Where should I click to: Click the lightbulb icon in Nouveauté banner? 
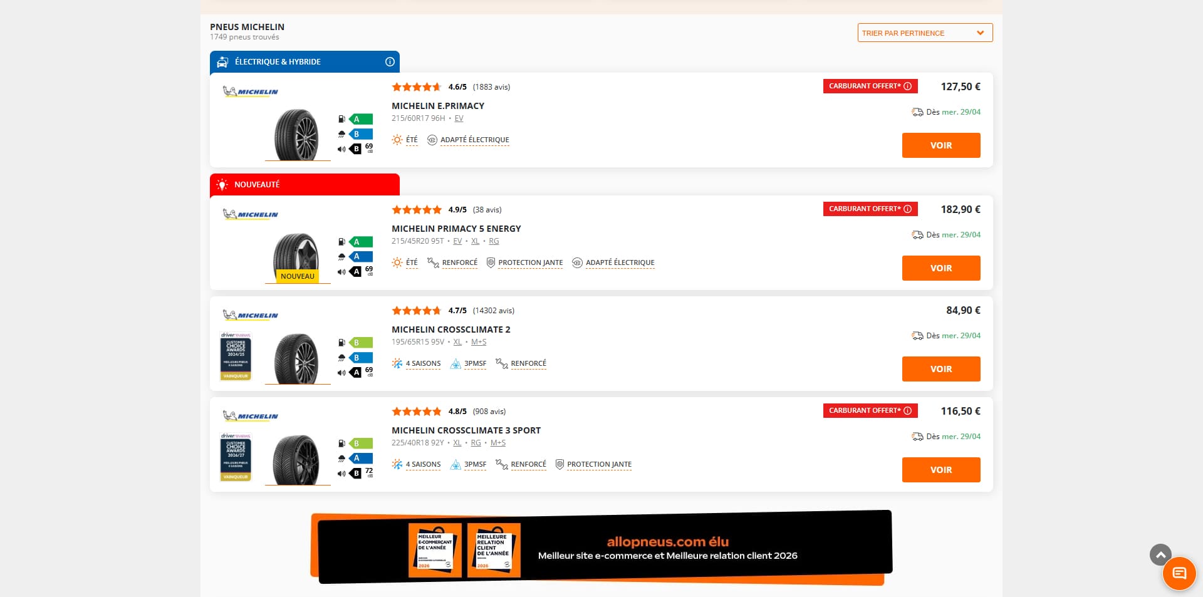[x=222, y=185]
